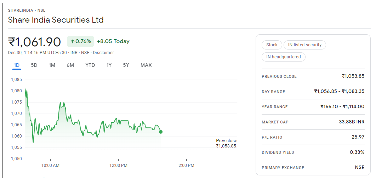Click the PREVIOUS CLOSE label

click(279, 77)
